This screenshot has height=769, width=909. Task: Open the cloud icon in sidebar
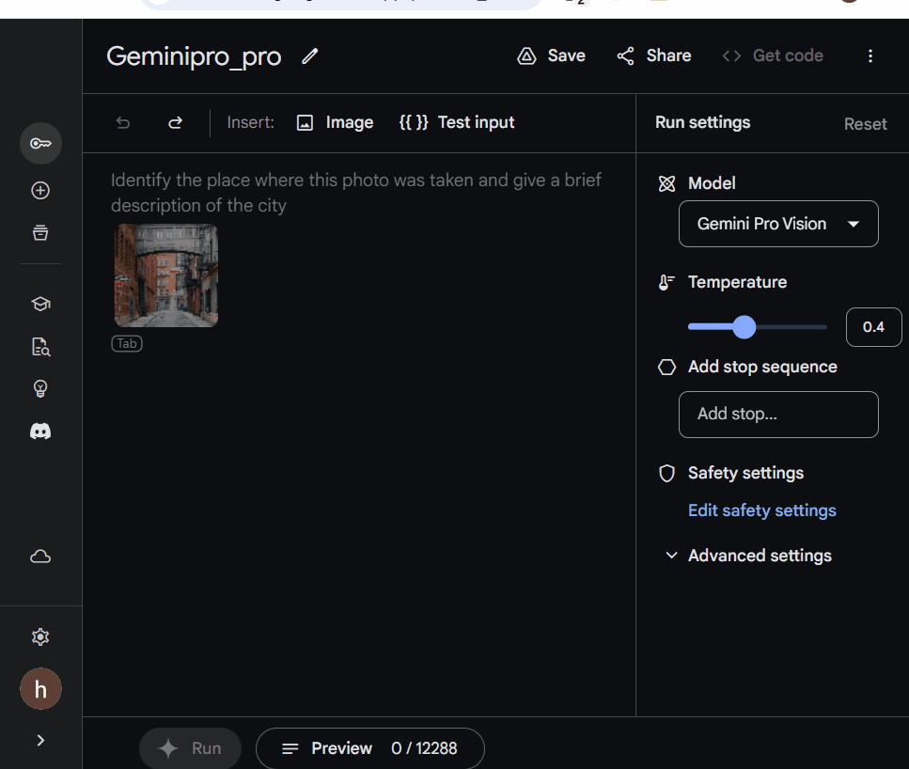pyautogui.click(x=40, y=557)
